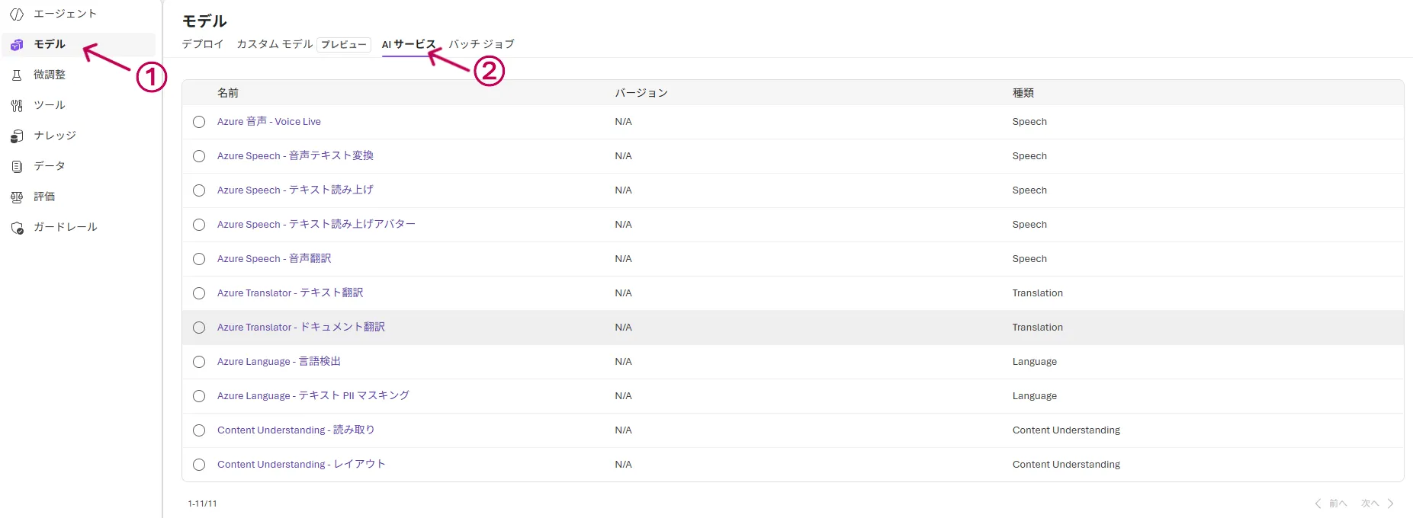Image resolution: width=1413 pixels, height=518 pixels.
Task: Click Language type in 言語検出 row
Action: [1035, 362]
